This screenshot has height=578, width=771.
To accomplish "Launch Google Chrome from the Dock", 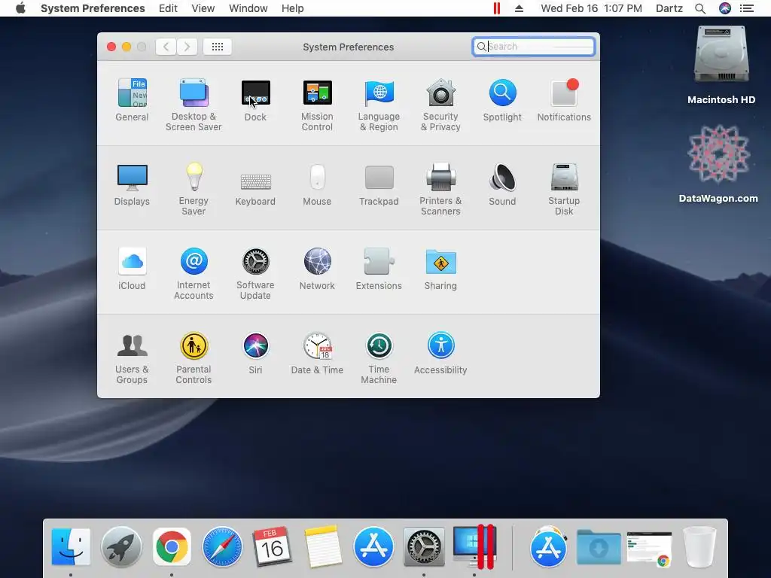I will 172,546.
